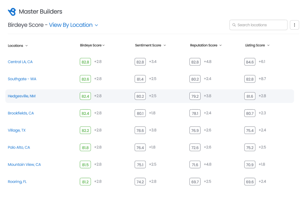Screen dimensions: 307x198
Task: Click Palo Alto's Reputation score 72.6
Action: (195, 147)
